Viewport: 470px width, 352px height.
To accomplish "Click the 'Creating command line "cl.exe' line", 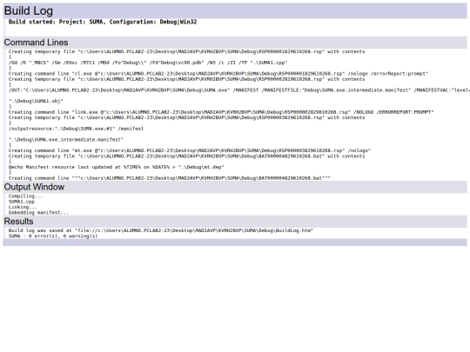I will coord(218,74).
